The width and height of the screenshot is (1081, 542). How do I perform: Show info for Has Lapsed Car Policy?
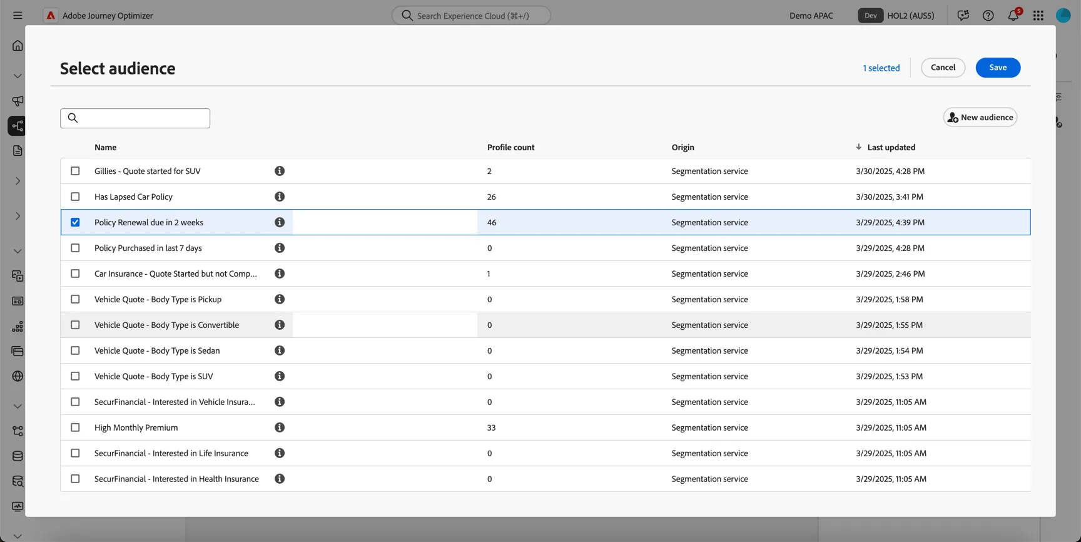(280, 197)
